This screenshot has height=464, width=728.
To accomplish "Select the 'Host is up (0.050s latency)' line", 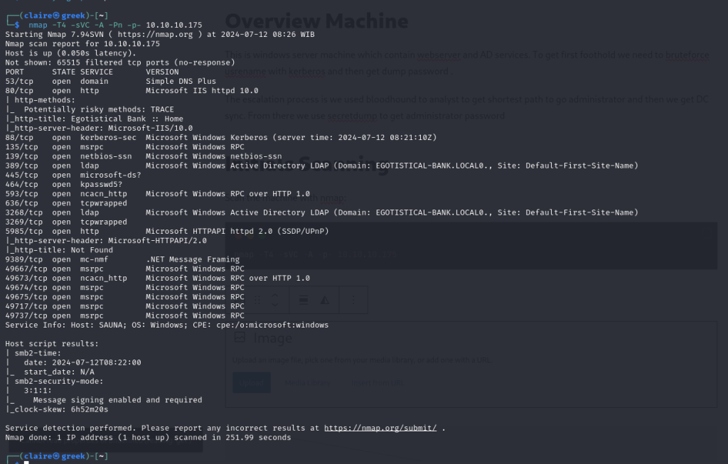I will pos(70,53).
